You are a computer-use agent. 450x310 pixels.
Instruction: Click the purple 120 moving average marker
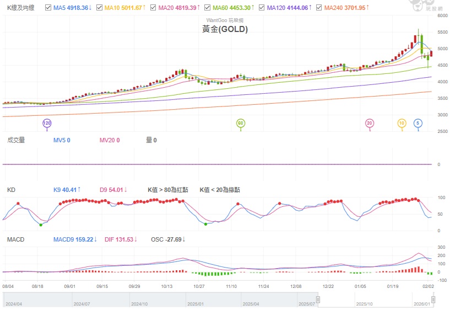[x=47, y=123]
